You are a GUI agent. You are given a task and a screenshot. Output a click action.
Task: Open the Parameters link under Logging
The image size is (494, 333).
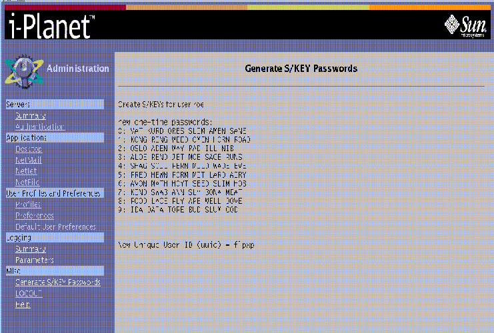tap(35, 260)
